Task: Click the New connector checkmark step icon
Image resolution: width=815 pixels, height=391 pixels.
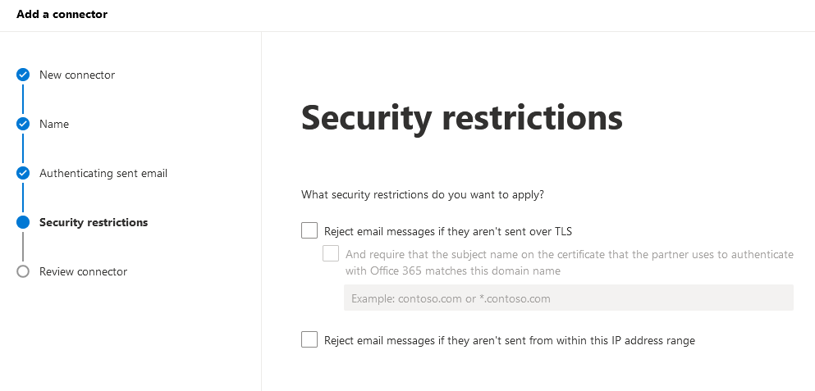Action: pyautogui.click(x=23, y=75)
